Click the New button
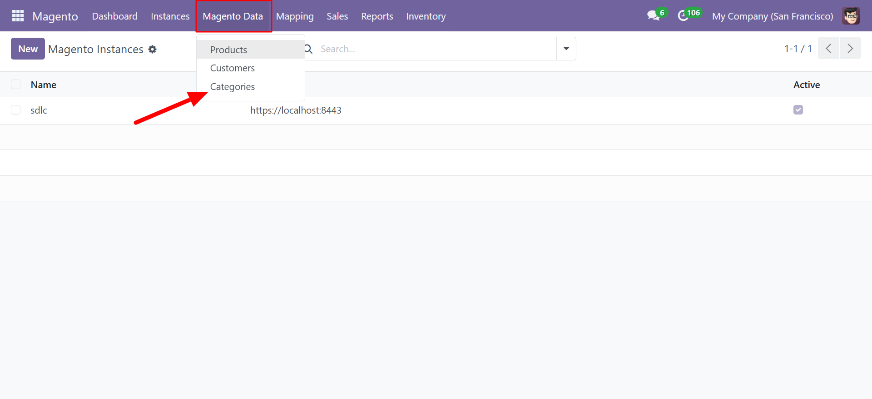This screenshot has height=399, width=872. [28, 49]
